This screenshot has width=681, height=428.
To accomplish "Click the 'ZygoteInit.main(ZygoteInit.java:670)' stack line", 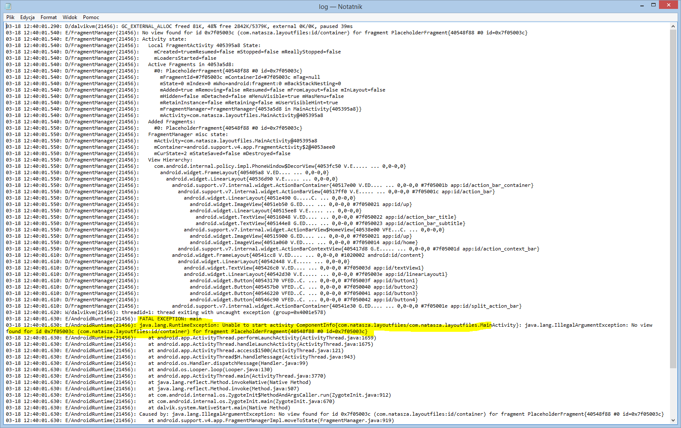I will 170,401.
